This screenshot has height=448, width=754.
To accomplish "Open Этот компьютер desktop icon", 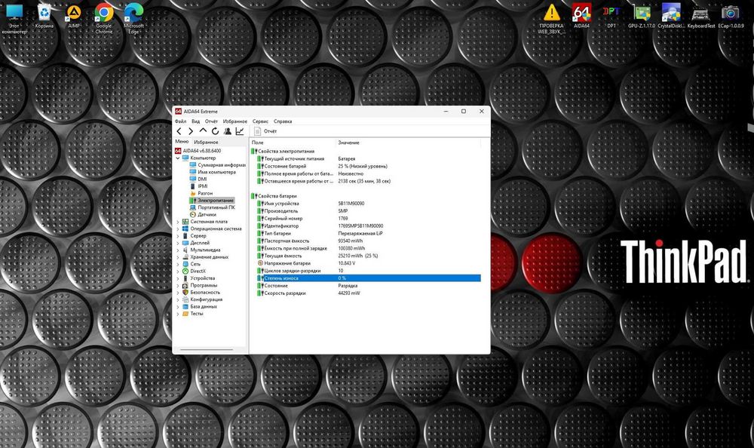I will tap(14, 19).
